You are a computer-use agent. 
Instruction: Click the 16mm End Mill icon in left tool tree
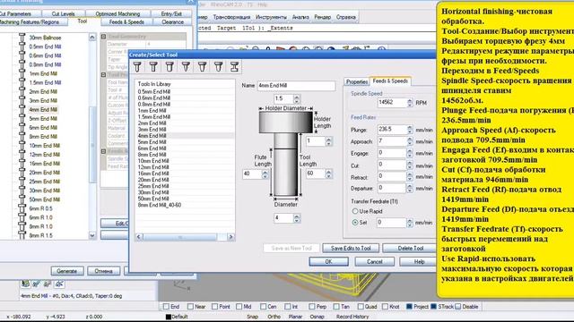click(x=22, y=164)
